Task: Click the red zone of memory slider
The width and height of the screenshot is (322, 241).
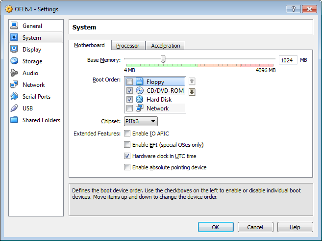Action: click(257, 65)
